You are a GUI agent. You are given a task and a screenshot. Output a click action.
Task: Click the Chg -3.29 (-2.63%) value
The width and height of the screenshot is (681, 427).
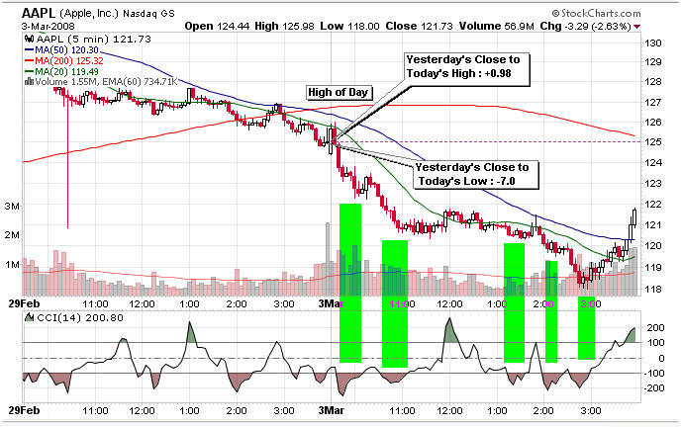click(x=585, y=26)
